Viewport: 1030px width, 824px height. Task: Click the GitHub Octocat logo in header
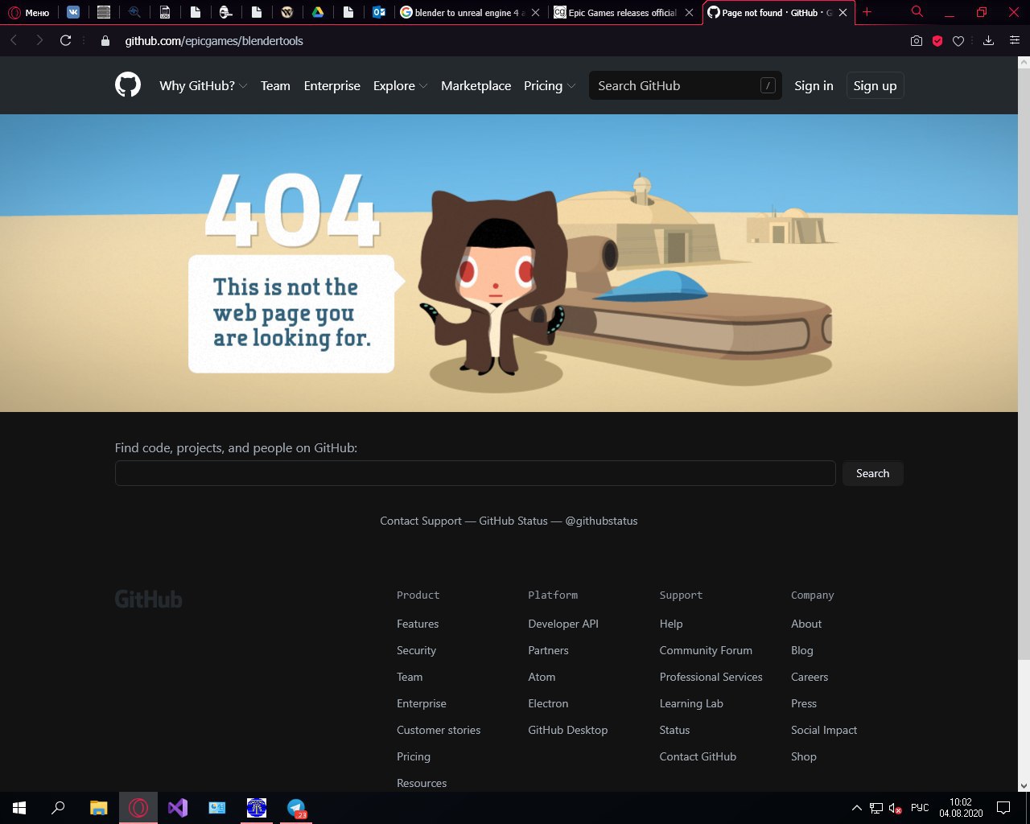(128, 85)
